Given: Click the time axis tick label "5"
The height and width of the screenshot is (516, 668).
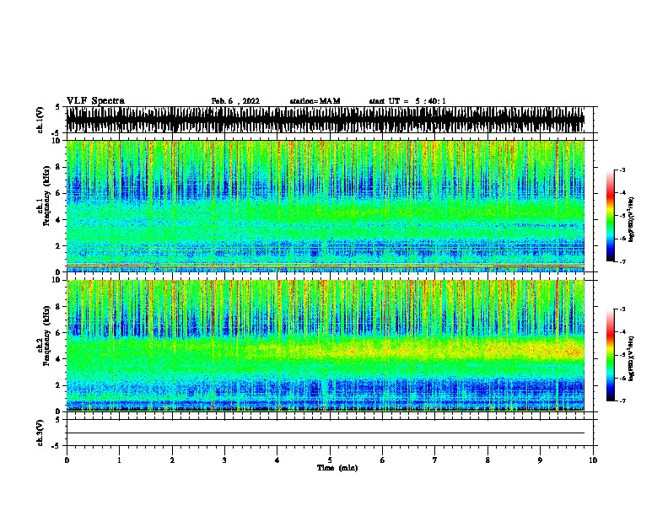Looking at the screenshot, I should click(x=330, y=460).
